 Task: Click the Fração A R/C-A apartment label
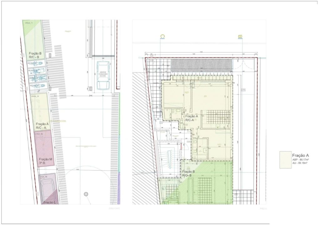tap(192, 118)
